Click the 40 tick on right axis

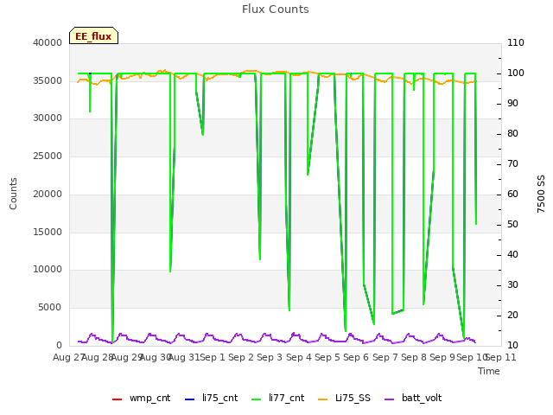512,255
